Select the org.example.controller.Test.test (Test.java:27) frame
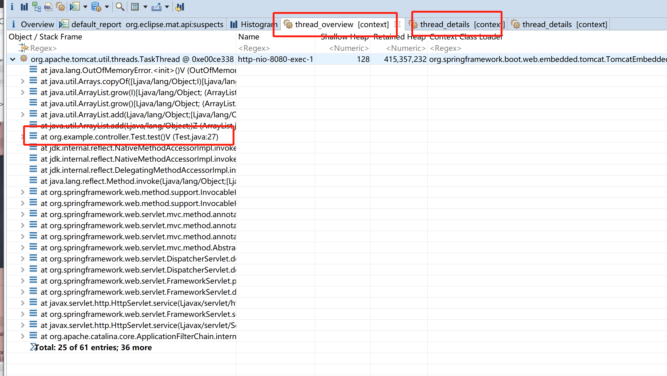The height and width of the screenshot is (376, 667). coord(129,137)
